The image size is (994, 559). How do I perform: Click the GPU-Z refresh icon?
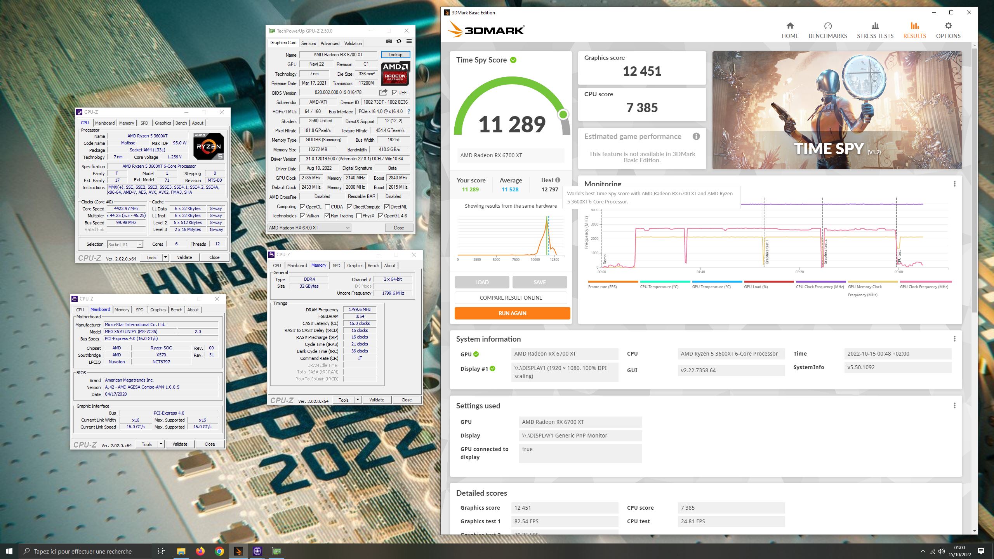[399, 42]
